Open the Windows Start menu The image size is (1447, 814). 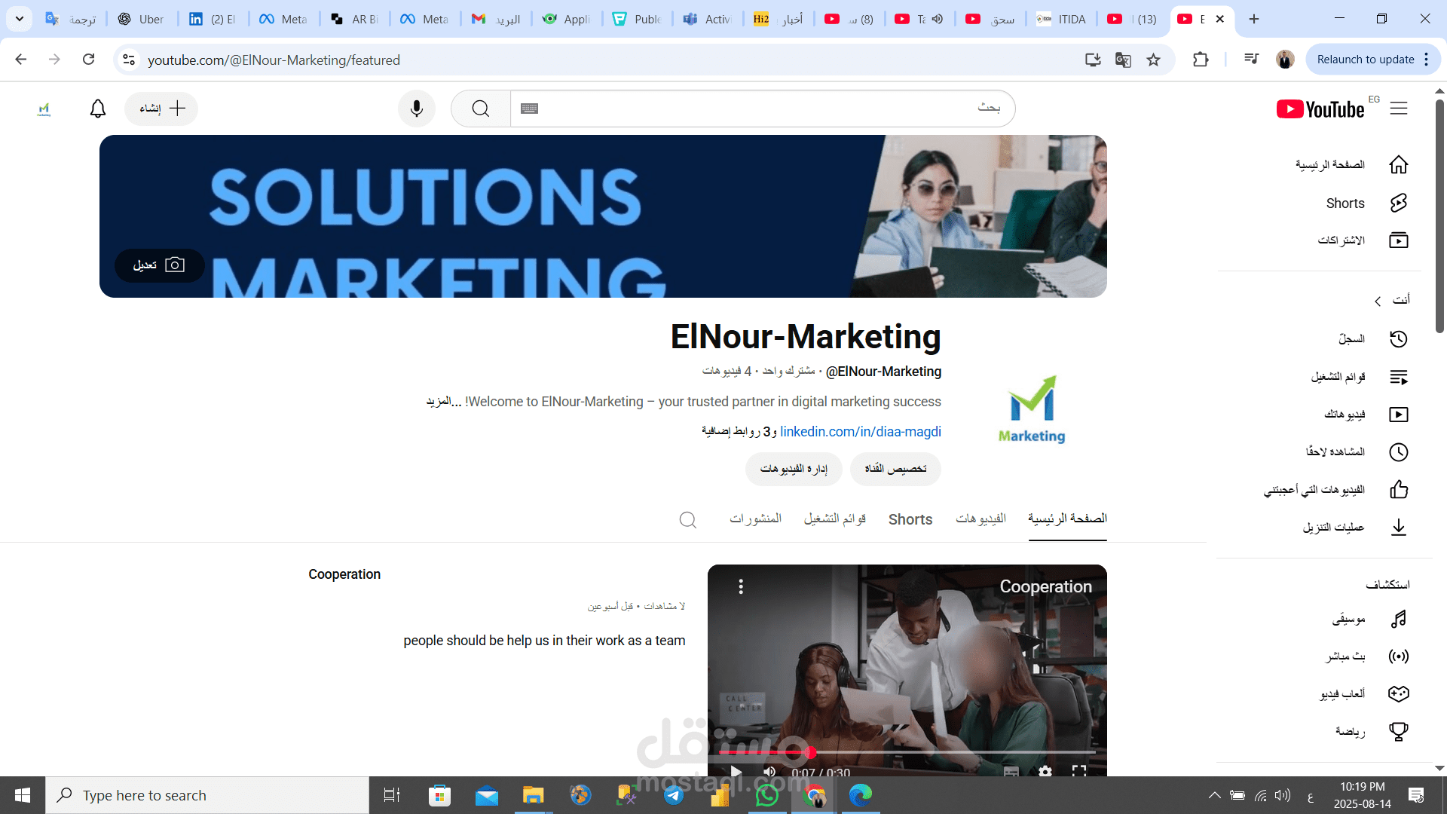point(23,795)
